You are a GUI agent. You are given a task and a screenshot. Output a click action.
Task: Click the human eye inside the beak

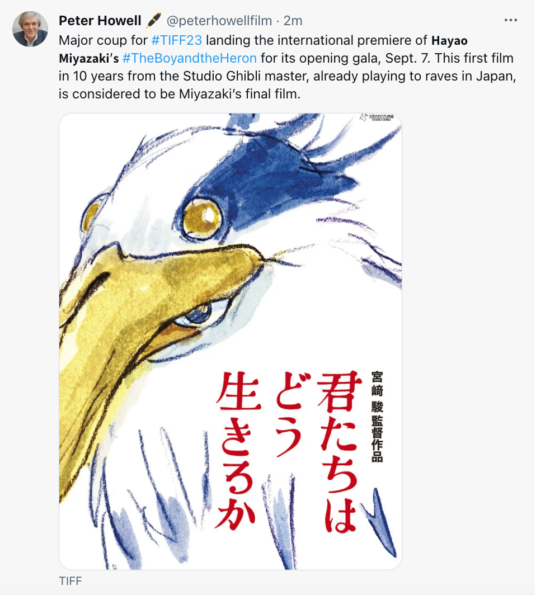200,315
